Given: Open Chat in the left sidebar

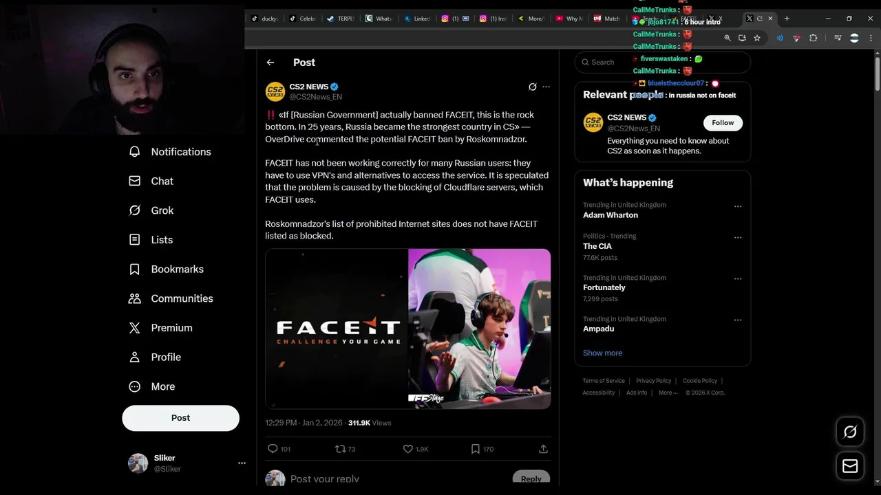Looking at the screenshot, I should point(151,181).
